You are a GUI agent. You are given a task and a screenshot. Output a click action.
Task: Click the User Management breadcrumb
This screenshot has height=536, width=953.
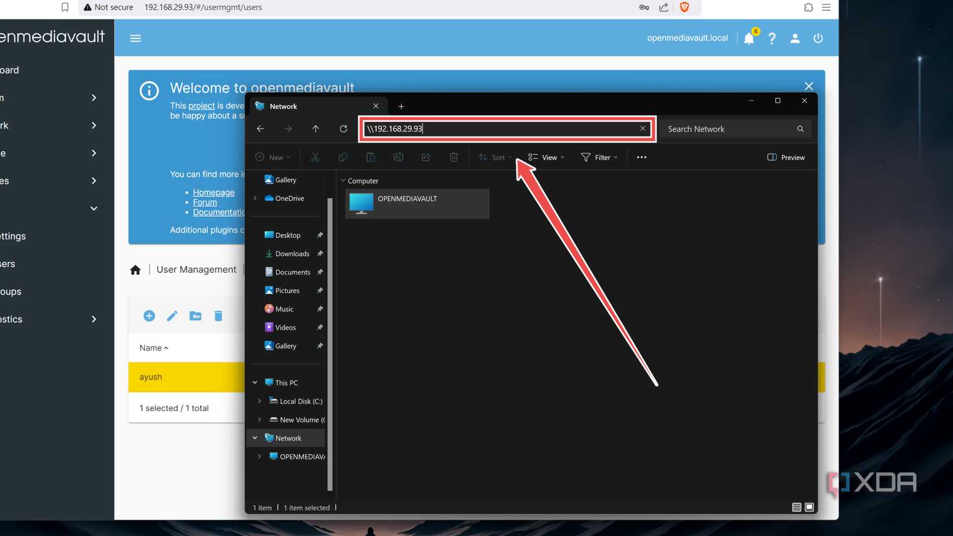(x=196, y=270)
